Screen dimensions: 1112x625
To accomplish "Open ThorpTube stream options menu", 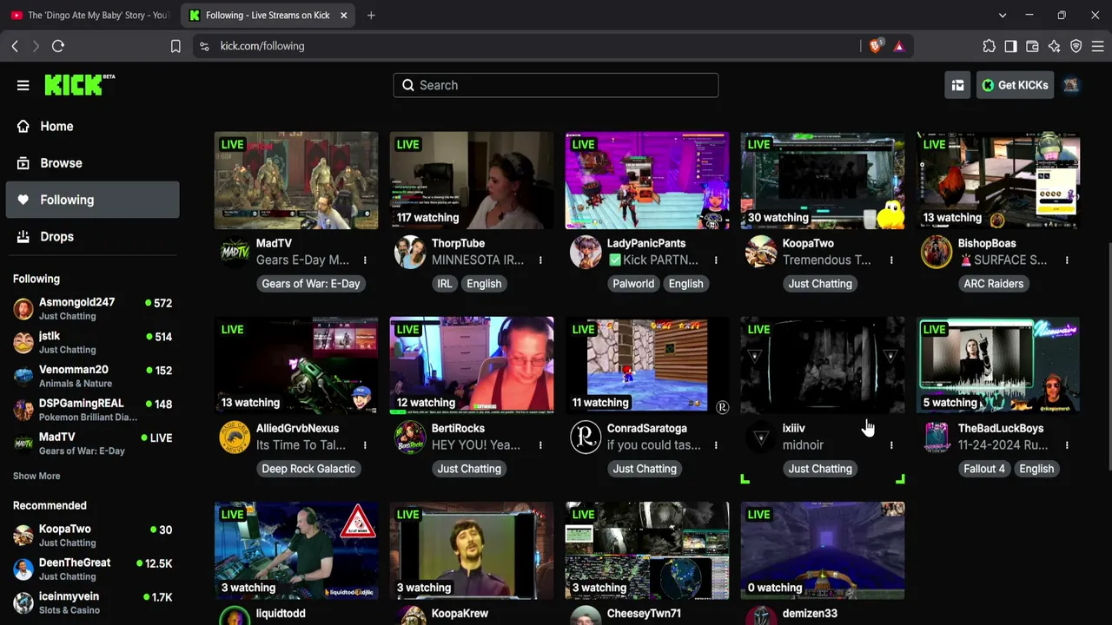I will point(540,260).
